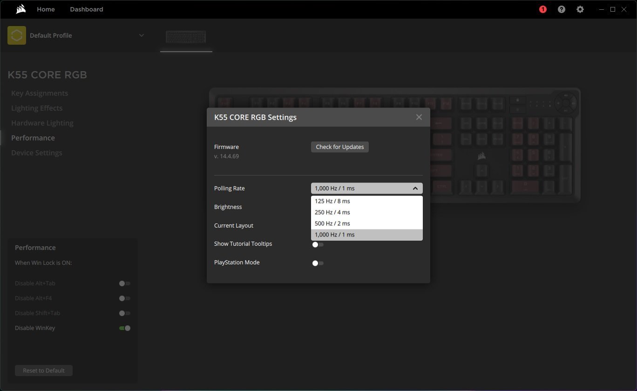Open Key Assignments section

[40, 93]
